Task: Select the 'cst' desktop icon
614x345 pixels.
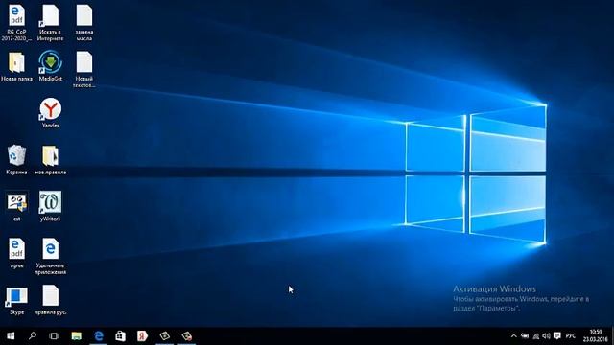Action: [16, 206]
